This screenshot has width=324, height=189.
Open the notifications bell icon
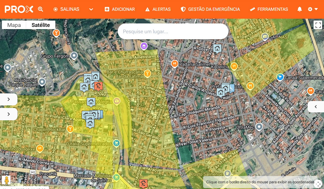click(x=300, y=9)
